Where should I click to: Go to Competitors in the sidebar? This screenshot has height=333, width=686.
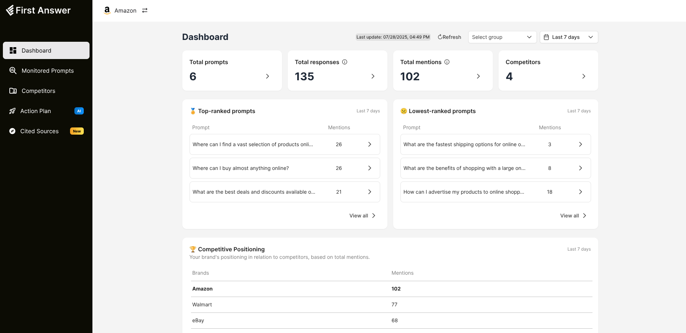[38, 91]
